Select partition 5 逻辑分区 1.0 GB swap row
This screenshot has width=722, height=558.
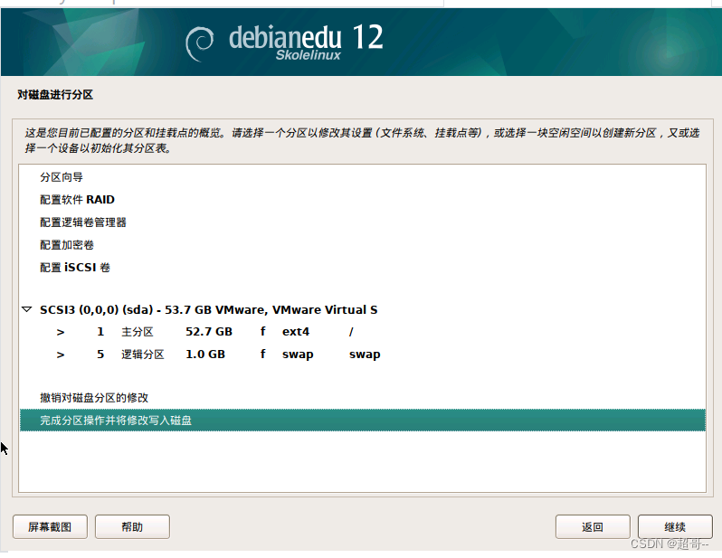(363, 355)
